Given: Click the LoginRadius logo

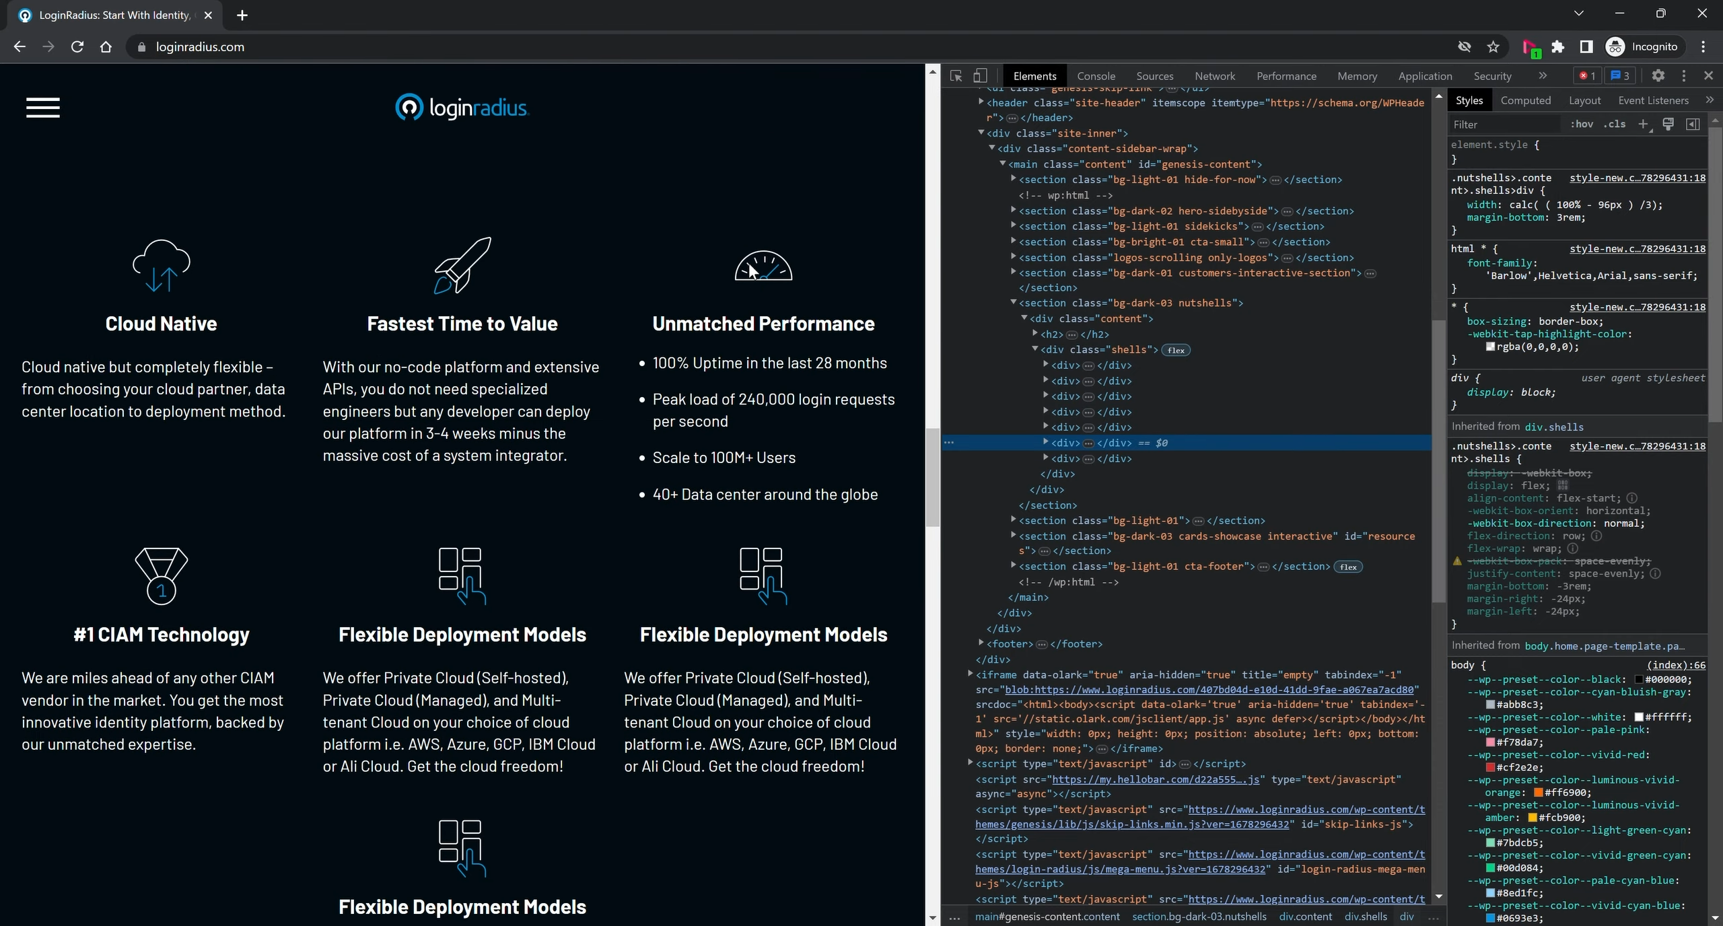Looking at the screenshot, I should pyautogui.click(x=462, y=108).
